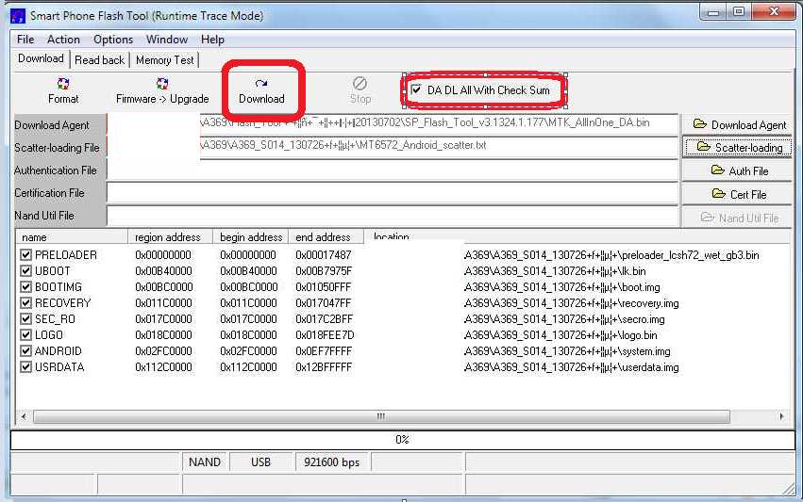Toggle the USRDATA partition checkbox

pos(25,367)
